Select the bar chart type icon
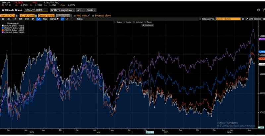The width and height of the screenshot is (265, 136). (x=67, y=19)
